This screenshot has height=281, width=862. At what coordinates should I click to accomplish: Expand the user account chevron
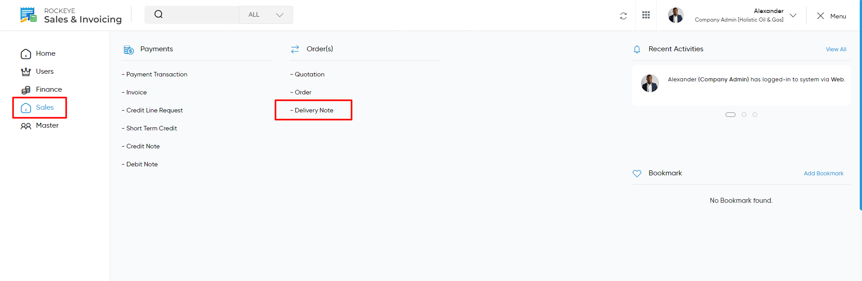[x=793, y=15]
